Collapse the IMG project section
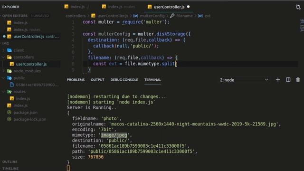The height and width of the screenshot is (171, 304). tap(6, 43)
